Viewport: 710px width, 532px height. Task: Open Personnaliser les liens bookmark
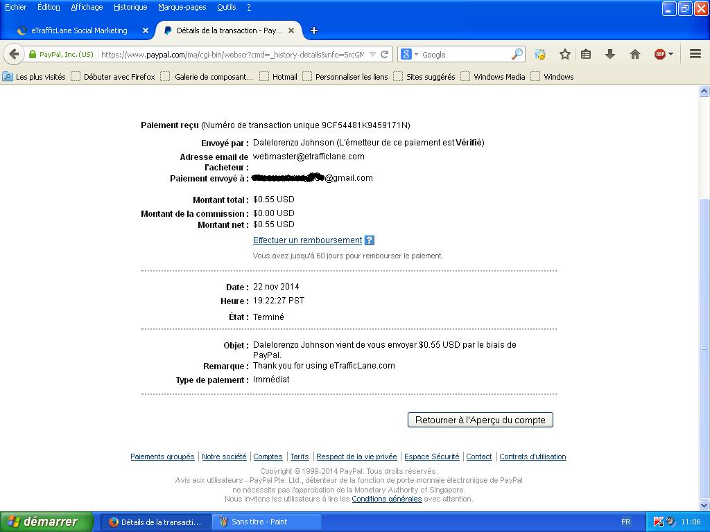click(345, 76)
